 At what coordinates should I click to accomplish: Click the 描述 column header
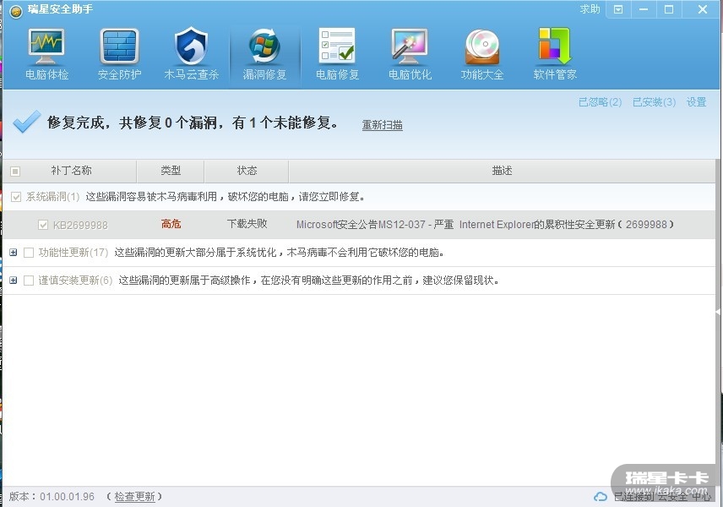coord(502,171)
